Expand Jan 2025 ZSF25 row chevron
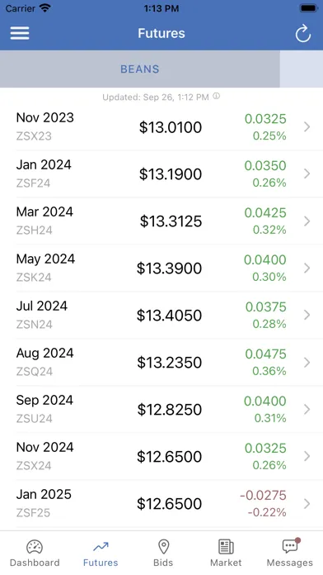Viewport: 323px width, 575px height. pyautogui.click(x=307, y=503)
